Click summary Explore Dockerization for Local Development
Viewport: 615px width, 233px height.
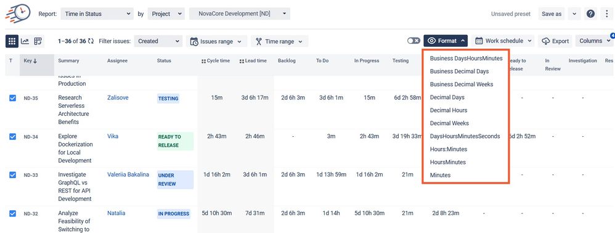point(76,149)
